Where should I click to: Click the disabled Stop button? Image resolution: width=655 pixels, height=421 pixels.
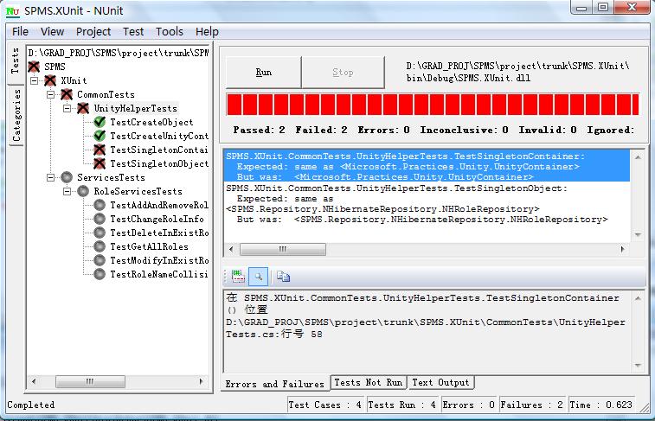pos(343,72)
